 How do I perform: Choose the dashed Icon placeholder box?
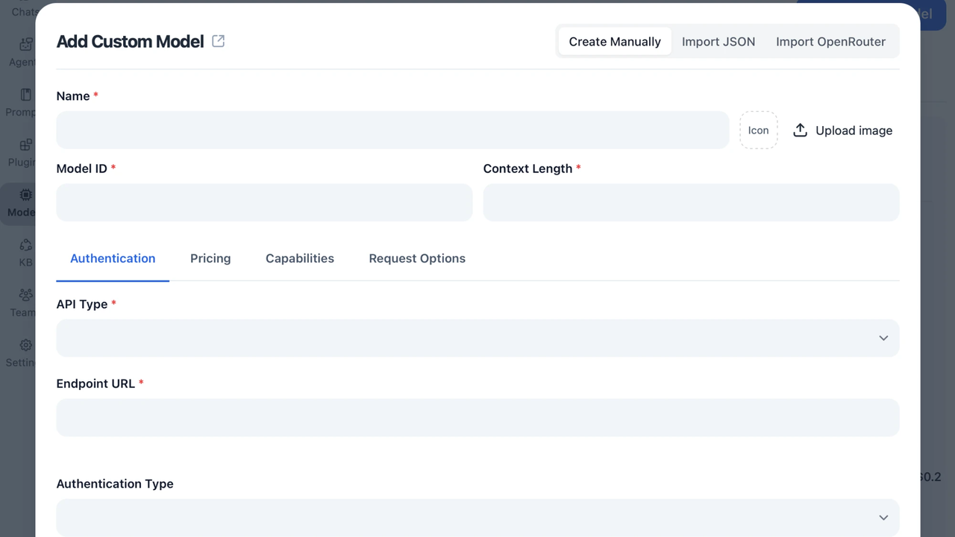click(759, 131)
